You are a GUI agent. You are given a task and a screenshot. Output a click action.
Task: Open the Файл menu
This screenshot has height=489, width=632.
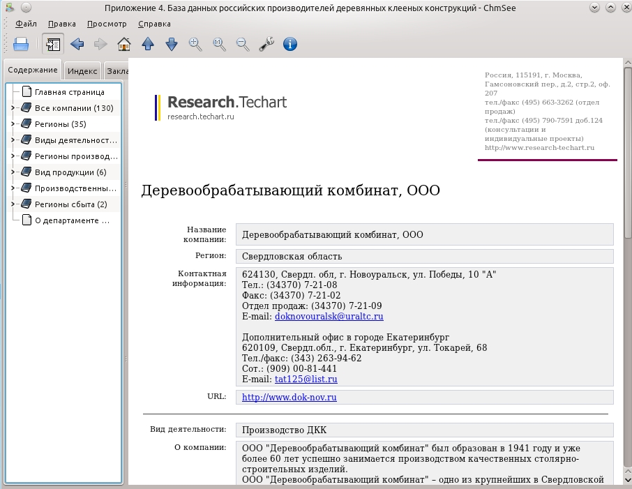27,24
